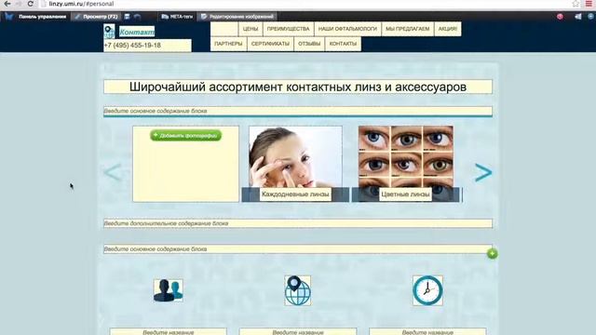
Task: Bookmark the page with the star icon
Action: 576,4
